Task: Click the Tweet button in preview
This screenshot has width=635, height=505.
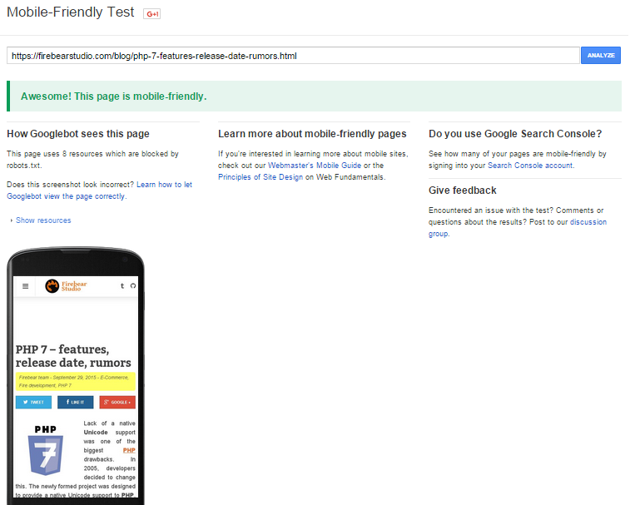Action: 33,402
